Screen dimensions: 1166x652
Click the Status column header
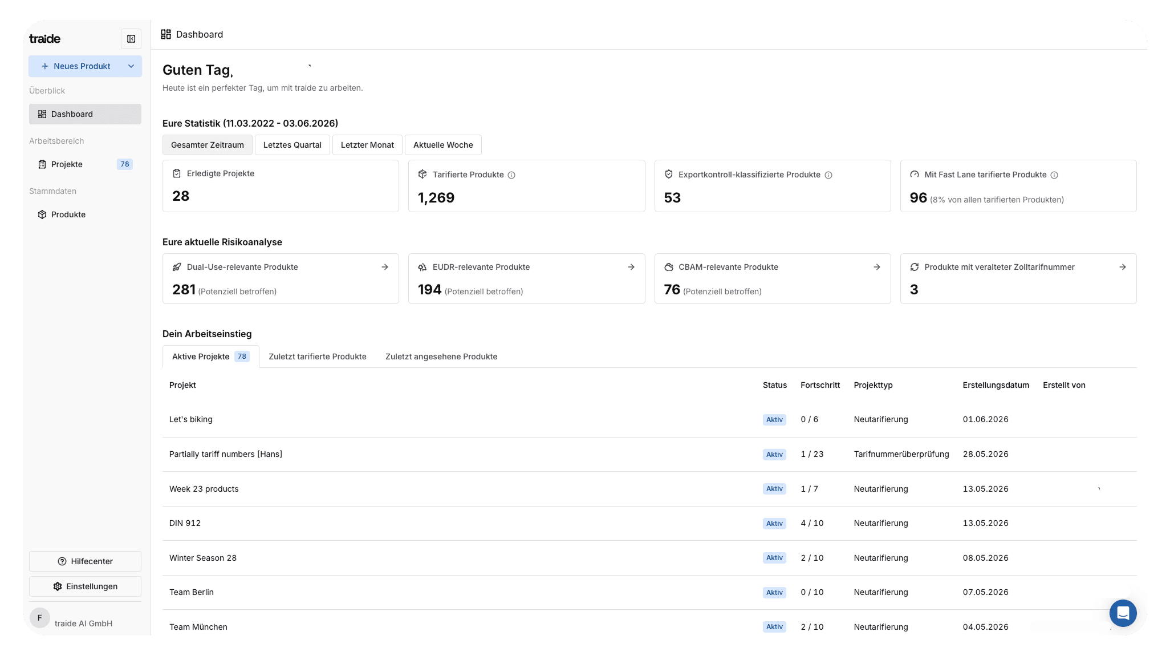pyautogui.click(x=775, y=385)
